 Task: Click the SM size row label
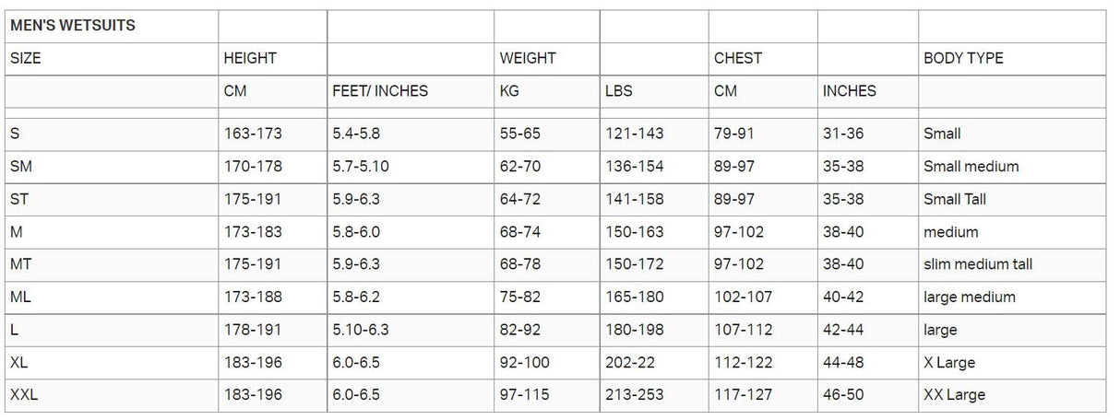coord(22,167)
